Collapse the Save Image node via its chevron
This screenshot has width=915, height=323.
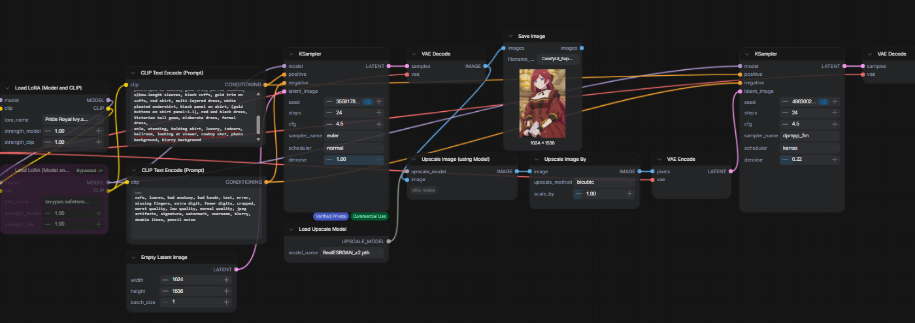(x=511, y=36)
